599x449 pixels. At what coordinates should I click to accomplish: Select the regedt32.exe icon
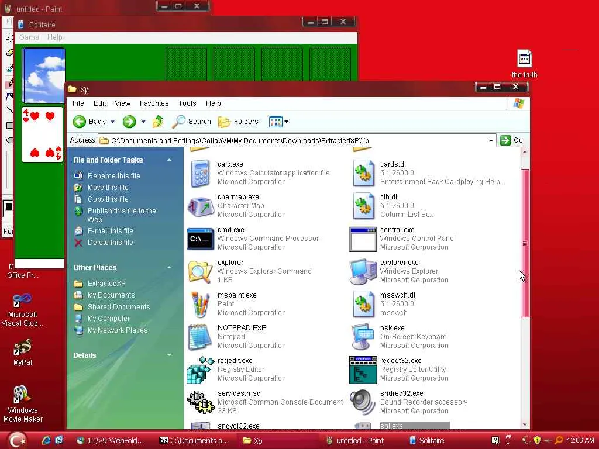[x=363, y=370]
